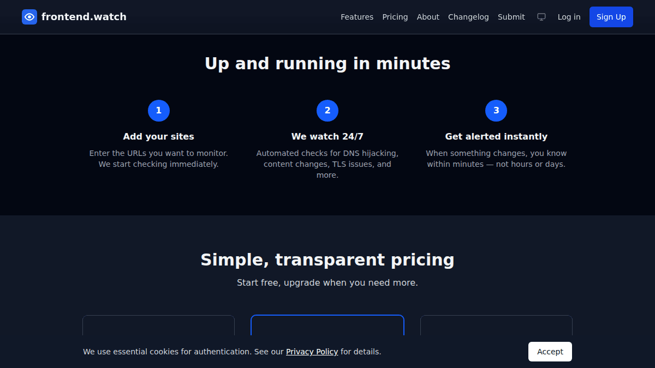Click the "Get alerted instantly" heading
655x368 pixels.
(x=496, y=136)
